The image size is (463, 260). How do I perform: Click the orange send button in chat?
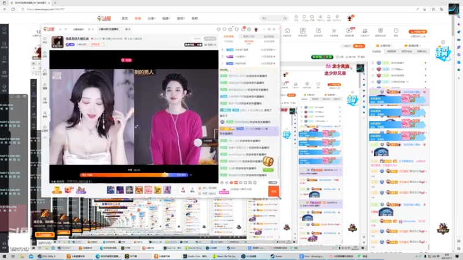(x=273, y=191)
